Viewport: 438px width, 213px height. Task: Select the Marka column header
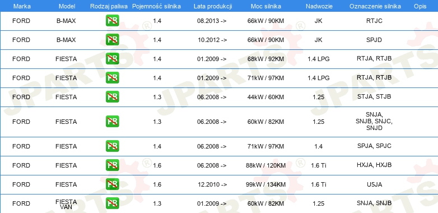click(22, 6)
